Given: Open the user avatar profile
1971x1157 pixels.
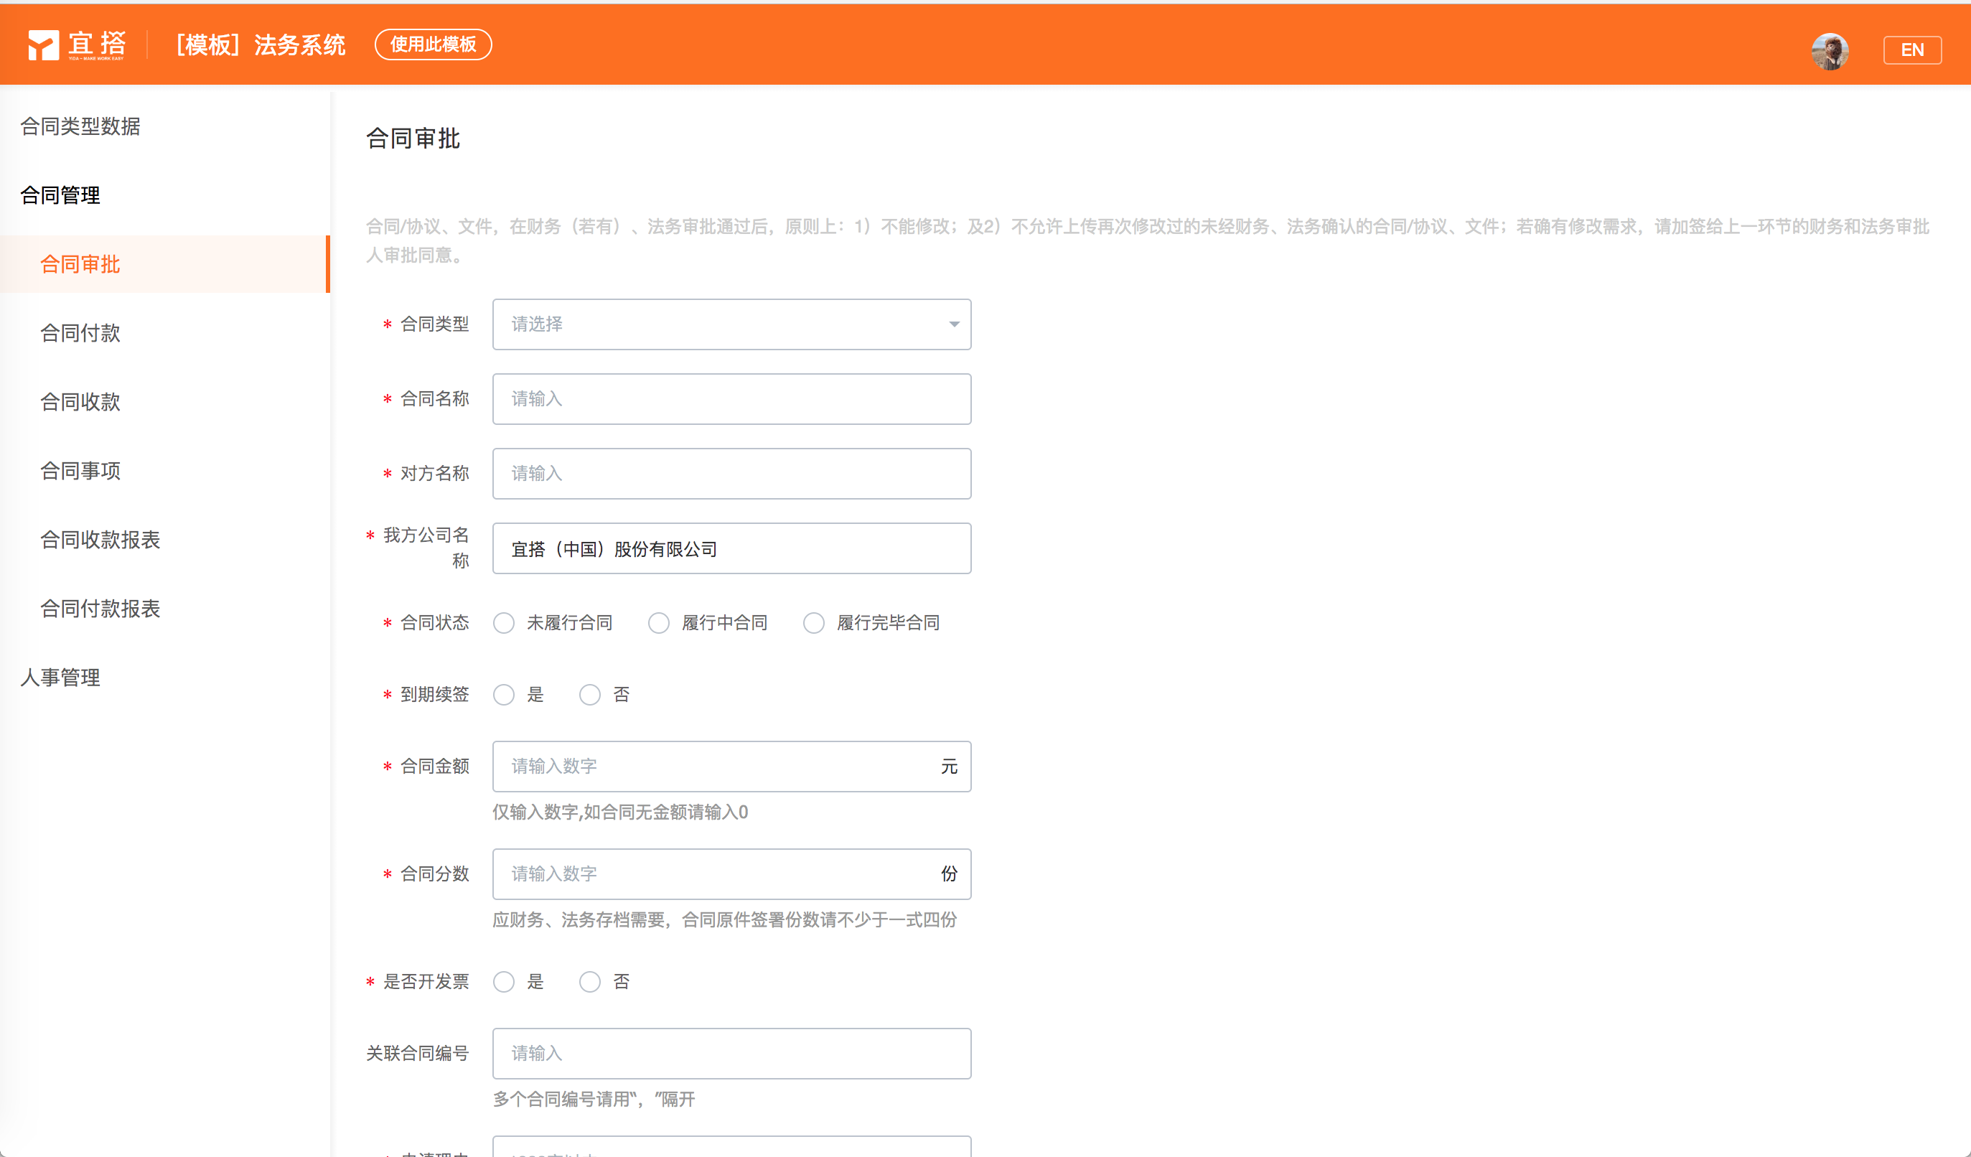Looking at the screenshot, I should 1830,51.
